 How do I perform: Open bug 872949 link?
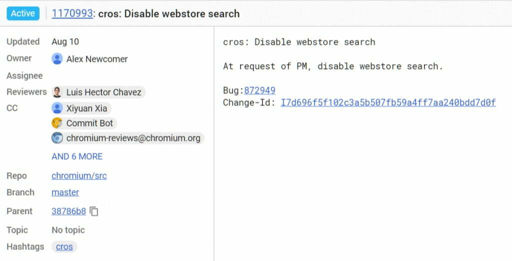tap(259, 90)
